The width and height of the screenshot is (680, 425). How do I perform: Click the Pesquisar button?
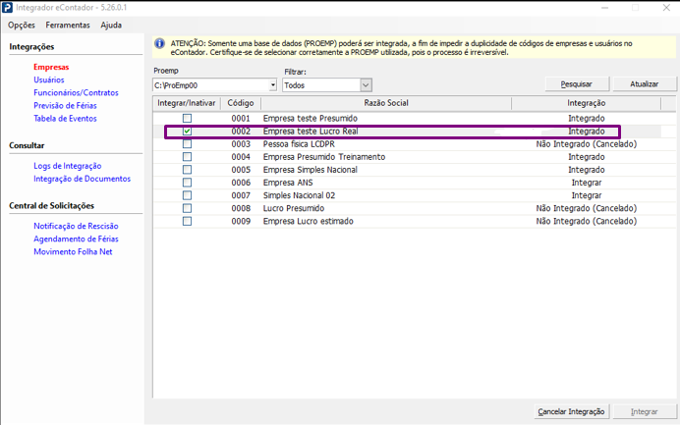575,84
